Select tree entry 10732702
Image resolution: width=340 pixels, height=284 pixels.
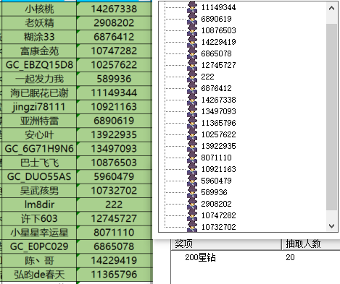point(218,227)
